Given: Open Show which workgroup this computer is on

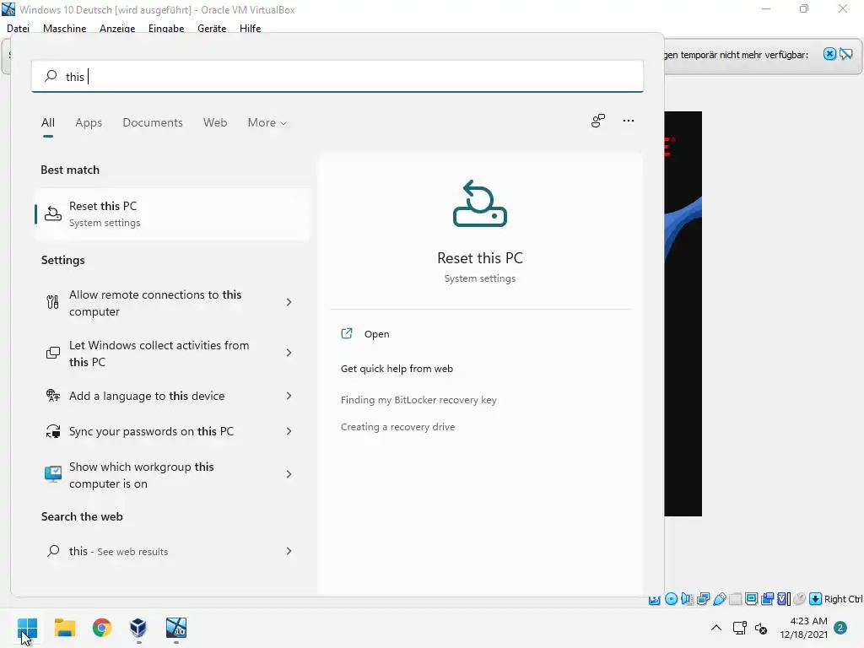Looking at the screenshot, I should click(141, 474).
